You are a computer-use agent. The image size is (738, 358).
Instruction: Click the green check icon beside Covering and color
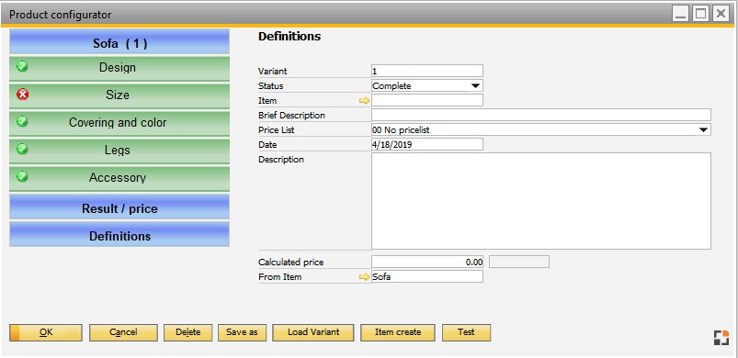click(x=22, y=122)
